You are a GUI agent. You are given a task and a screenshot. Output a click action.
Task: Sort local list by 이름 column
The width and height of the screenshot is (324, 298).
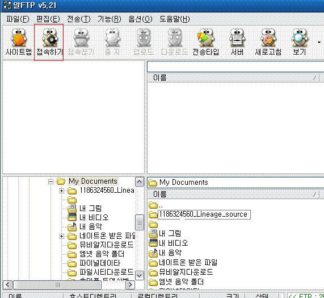coord(233,194)
